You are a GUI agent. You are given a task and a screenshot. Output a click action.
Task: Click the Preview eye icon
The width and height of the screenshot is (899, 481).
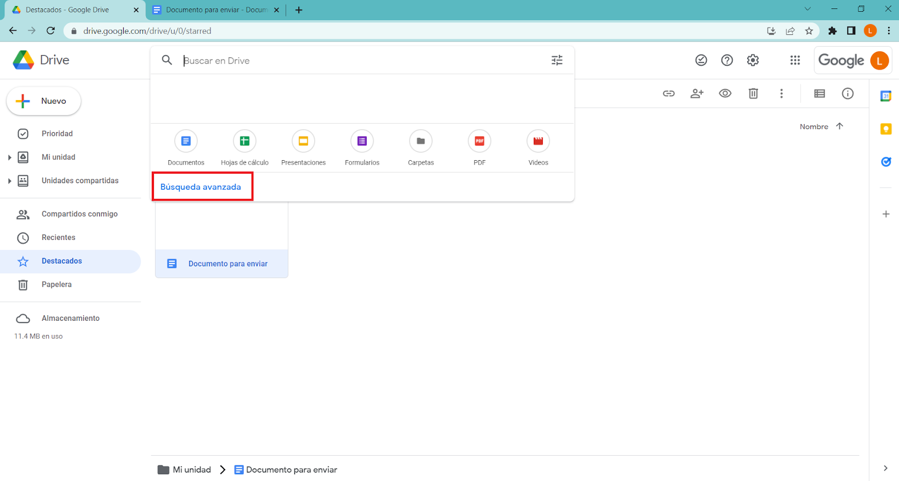[x=725, y=93]
